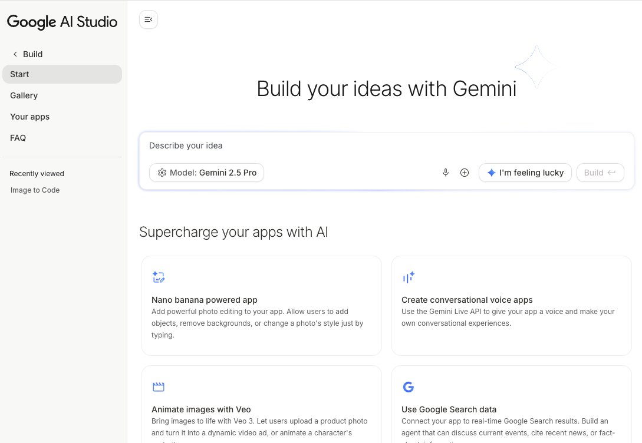
Task: Open the Model: Gemini 2.5 Pro selector
Action: tap(206, 173)
